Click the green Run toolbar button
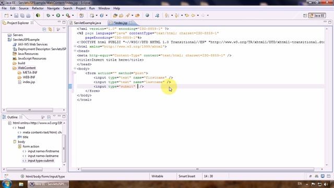Screen dimensions: 334x188 [58, 15]
